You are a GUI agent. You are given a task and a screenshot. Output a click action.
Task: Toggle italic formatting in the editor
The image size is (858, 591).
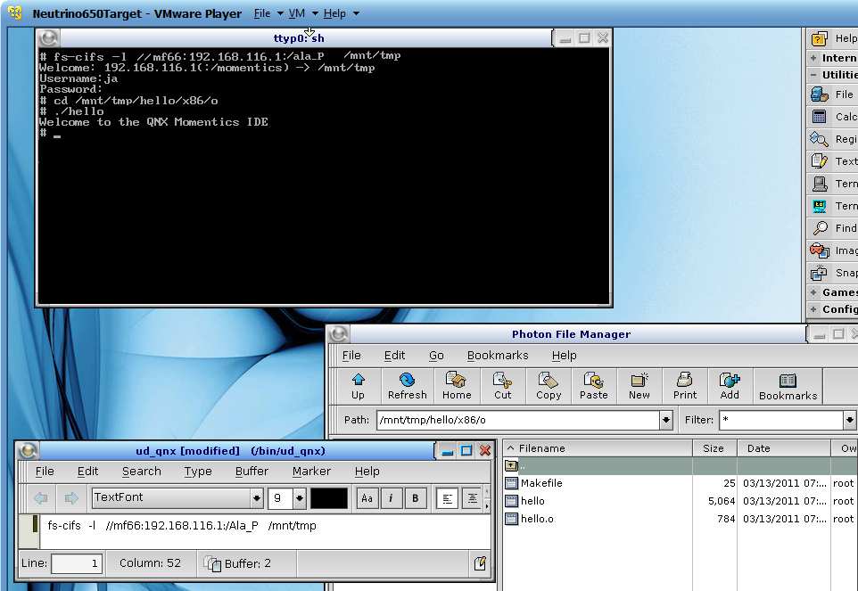click(392, 499)
